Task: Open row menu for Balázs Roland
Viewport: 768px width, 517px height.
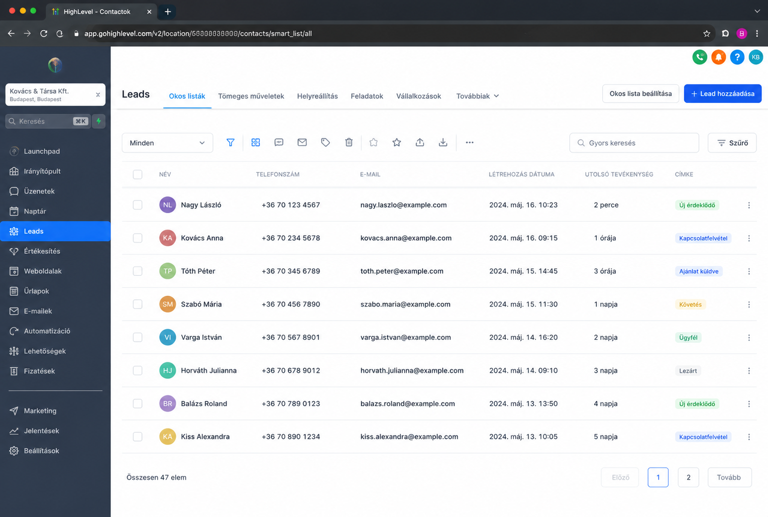Action: (749, 404)
